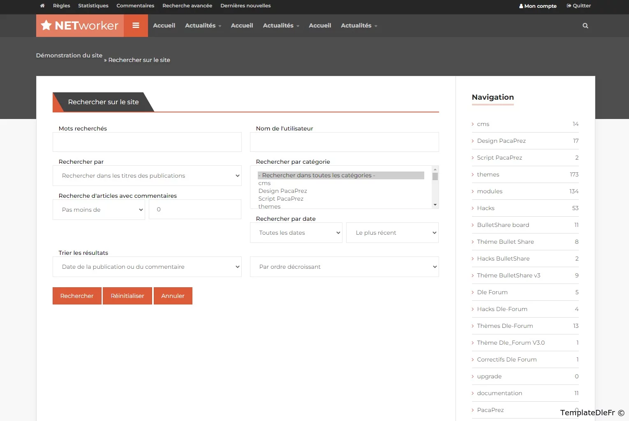Open the Rechercher par dropdown
Image resolution: width=629 pixels, height=421 pixels.
point(147,176)
